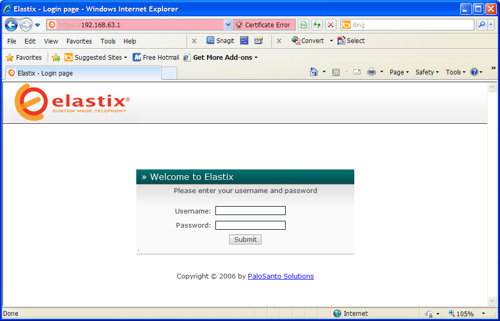500x321 pixels.
Task: Open the recent pages dropdown arrow
Action: pos(37,25)
